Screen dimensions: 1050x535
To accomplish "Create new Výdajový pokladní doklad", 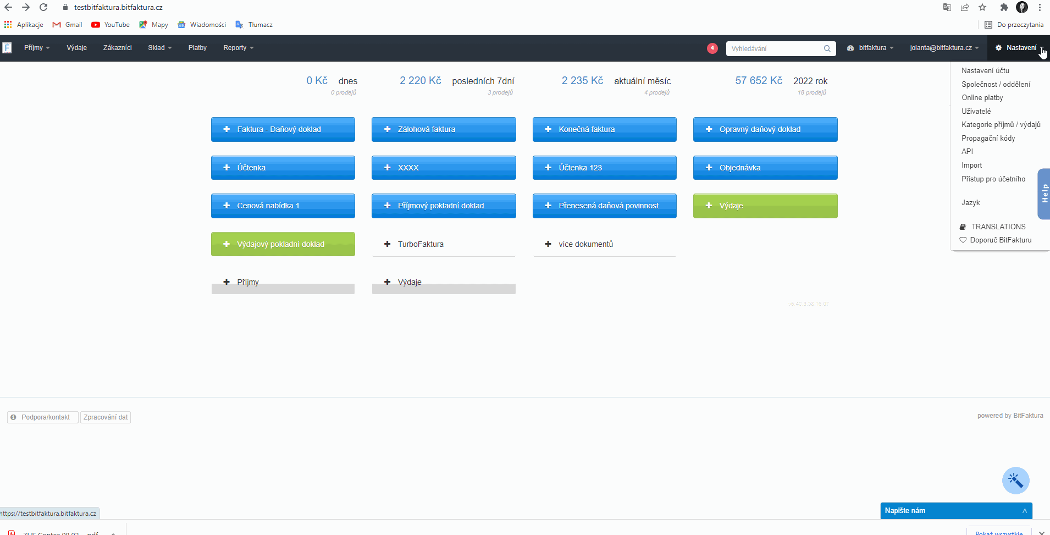I will (x=283, y=244).
